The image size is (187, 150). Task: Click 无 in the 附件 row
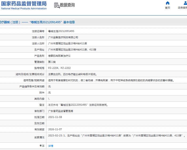[49, 92]
